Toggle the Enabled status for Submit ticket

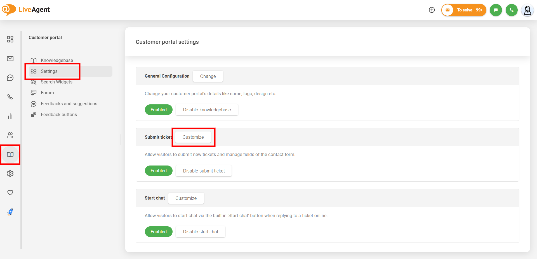pyautogui.click(x=159, y=171)
